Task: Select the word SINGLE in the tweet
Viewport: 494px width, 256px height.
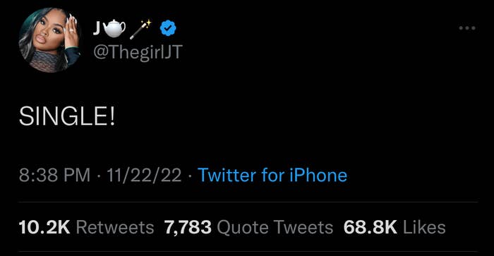Action: [x=63, y=116]
